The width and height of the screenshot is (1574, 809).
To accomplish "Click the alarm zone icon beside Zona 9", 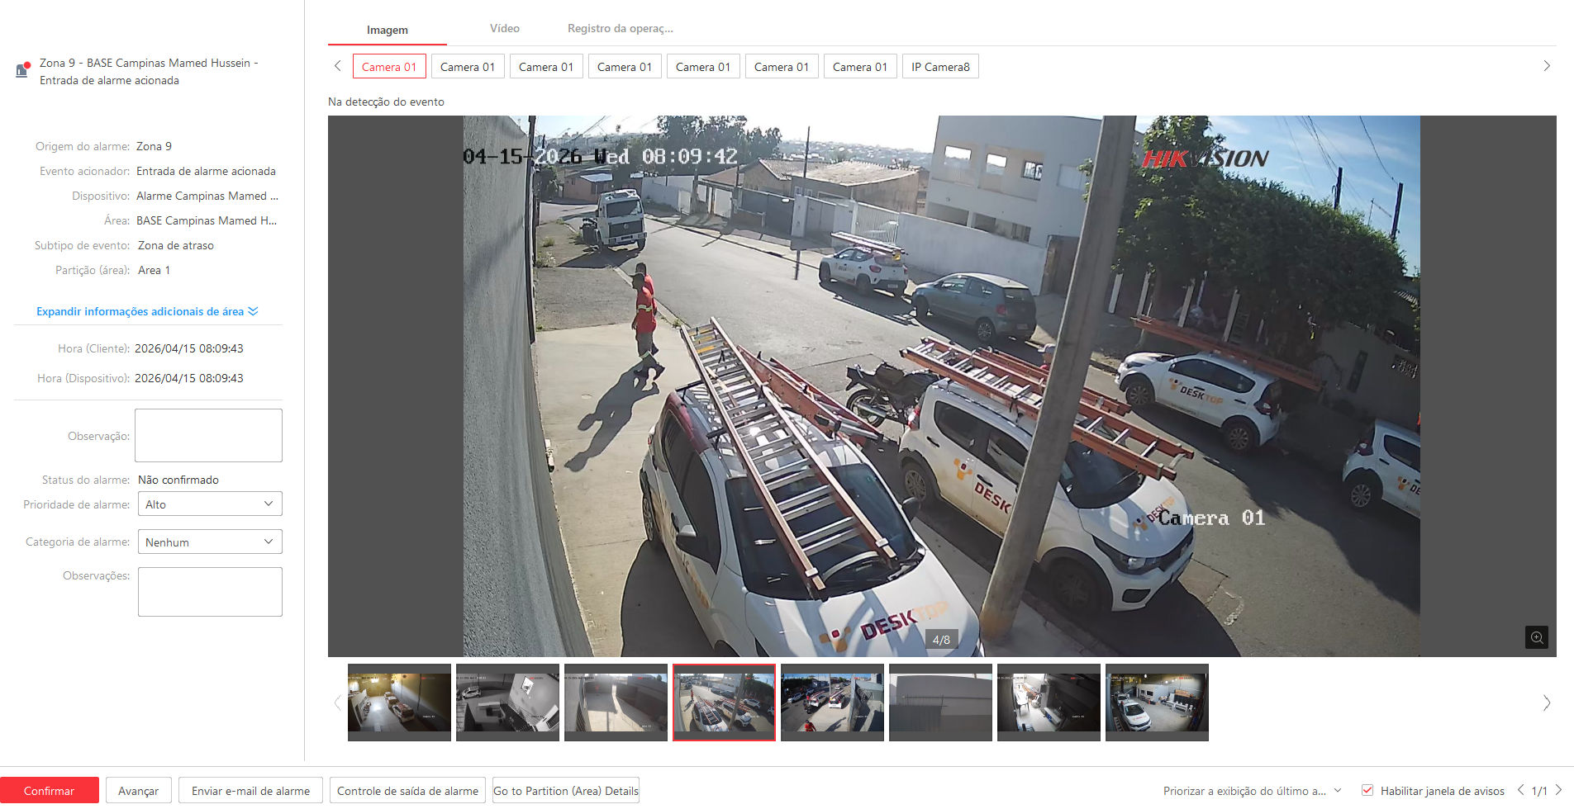I will [x=23, y=71].
